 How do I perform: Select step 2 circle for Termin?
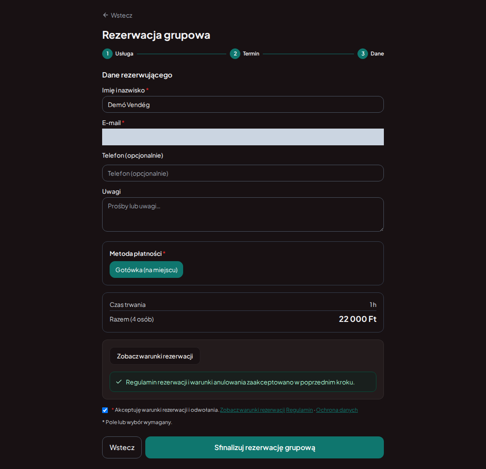pos(235,54)
